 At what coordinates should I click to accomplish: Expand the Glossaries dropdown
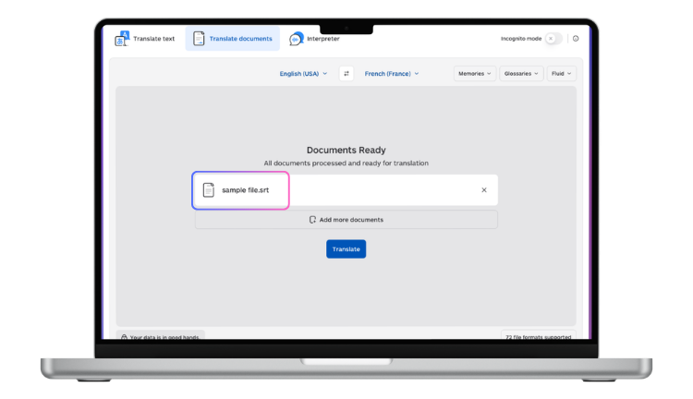coord(521,74)
